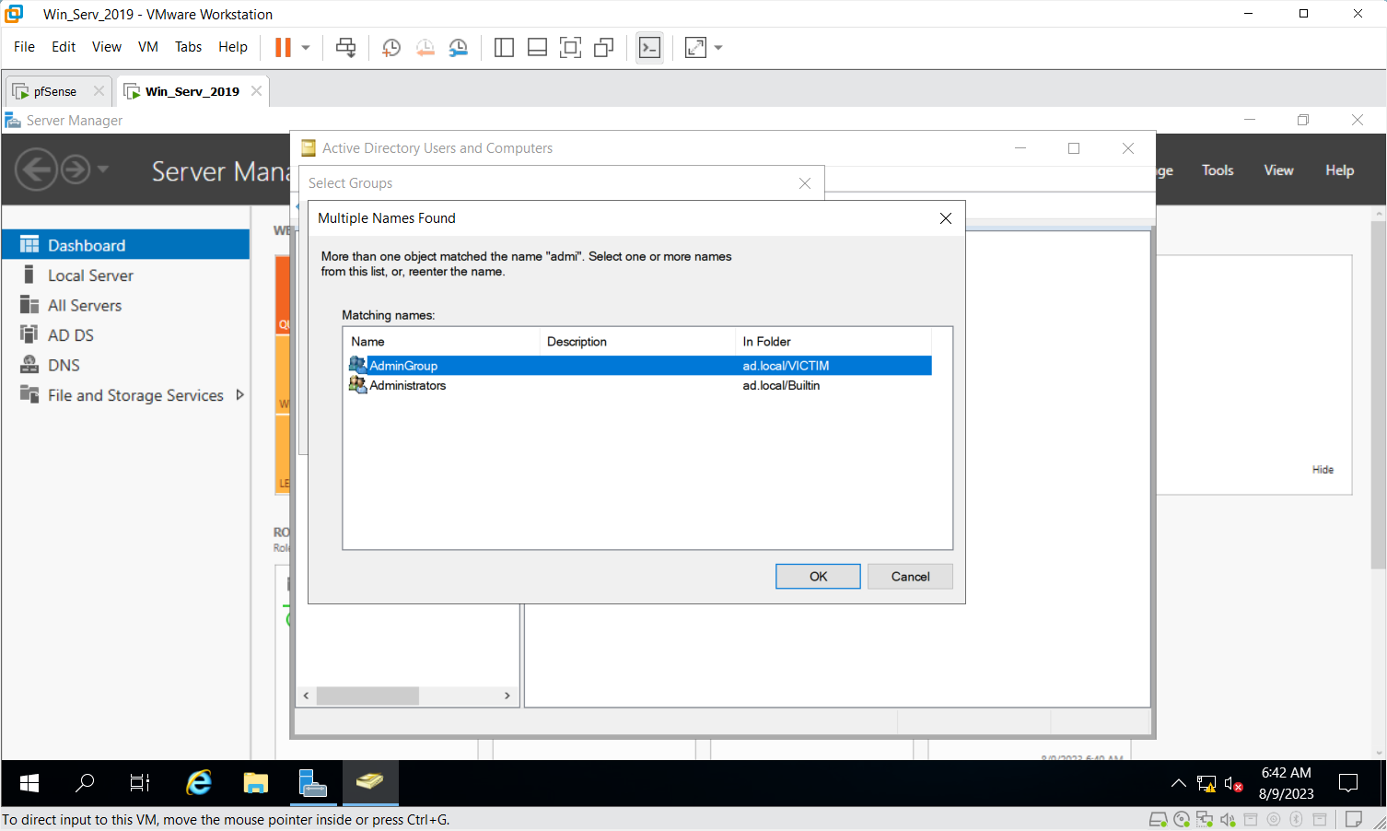Click the horizontal scrollbar's left arrow

(307, 696)
